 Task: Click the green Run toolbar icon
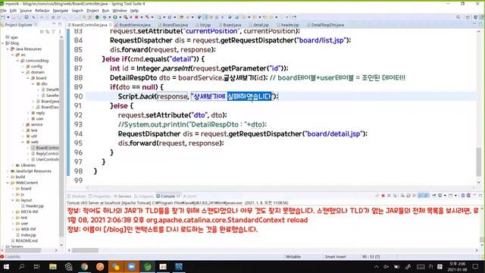pyautogui.click(x=115, y=17)
